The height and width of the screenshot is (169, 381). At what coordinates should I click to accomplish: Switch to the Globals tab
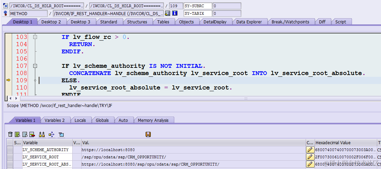click(x=102, y=120)
